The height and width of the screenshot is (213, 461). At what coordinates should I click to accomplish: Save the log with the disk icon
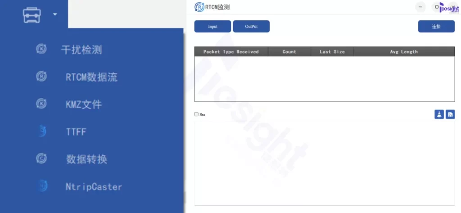coord(450,114)
